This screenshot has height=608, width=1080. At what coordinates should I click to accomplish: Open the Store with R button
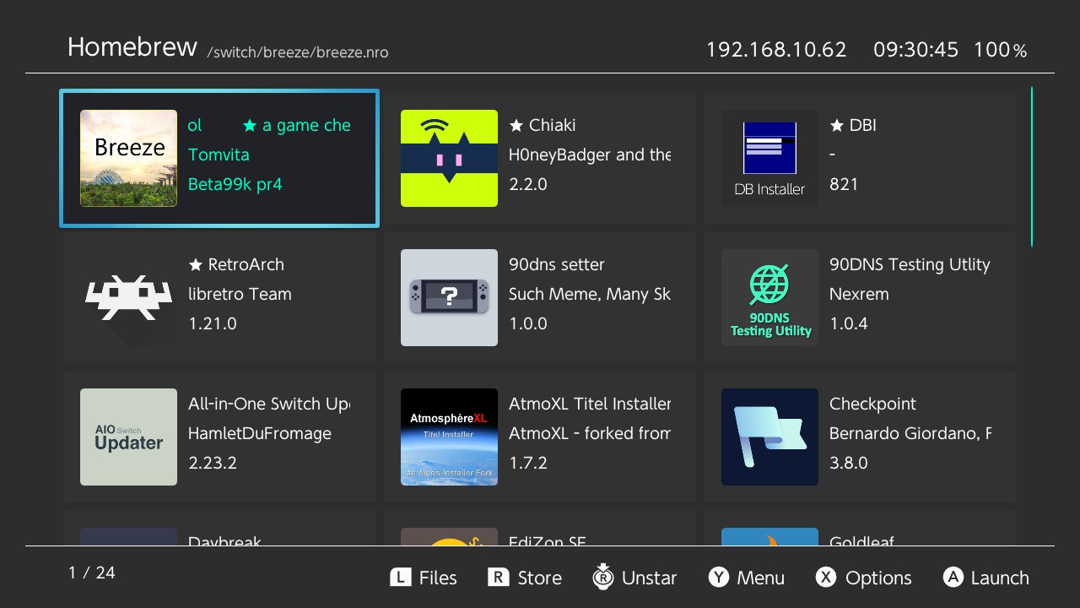coord(525,578)
